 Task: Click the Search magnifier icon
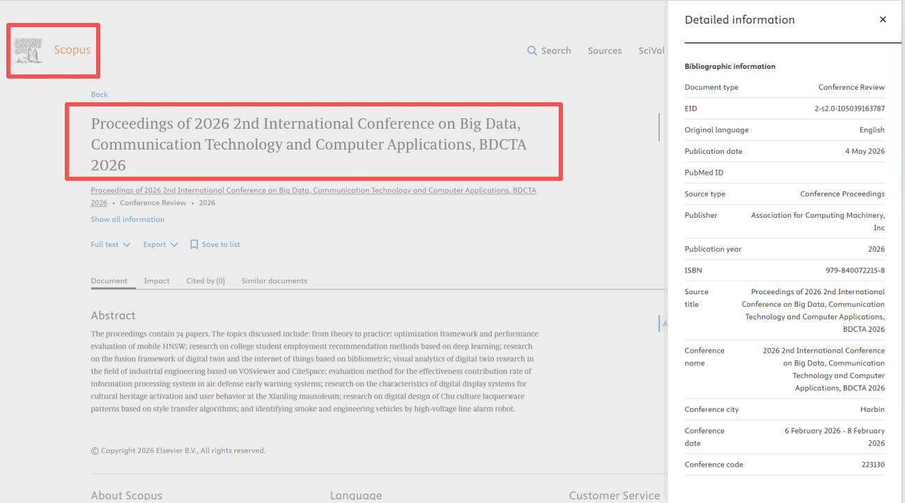point(532,51)
